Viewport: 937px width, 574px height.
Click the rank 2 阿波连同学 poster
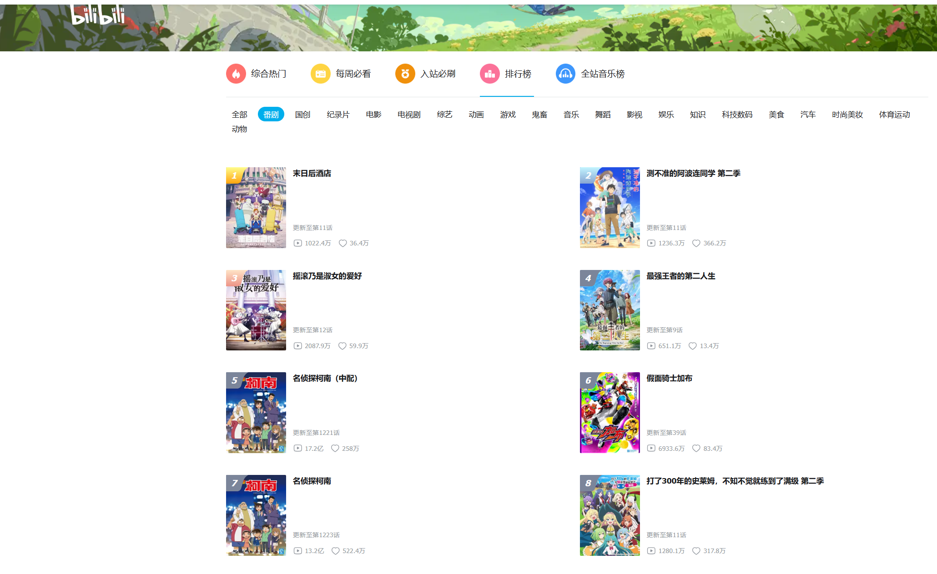(x=610, y=208)
